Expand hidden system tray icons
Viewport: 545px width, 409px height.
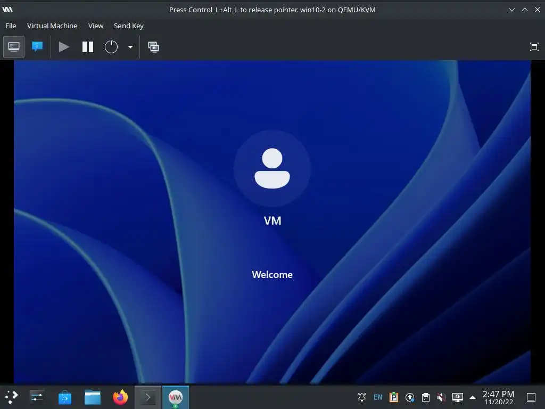click(473, 397)
